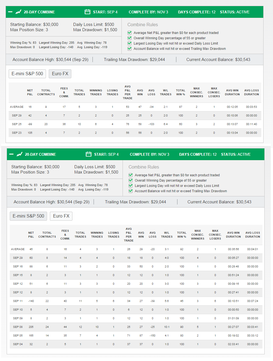Select the SEP 25 row in the upper table
273x361 pixels.
tap(135, 124)
